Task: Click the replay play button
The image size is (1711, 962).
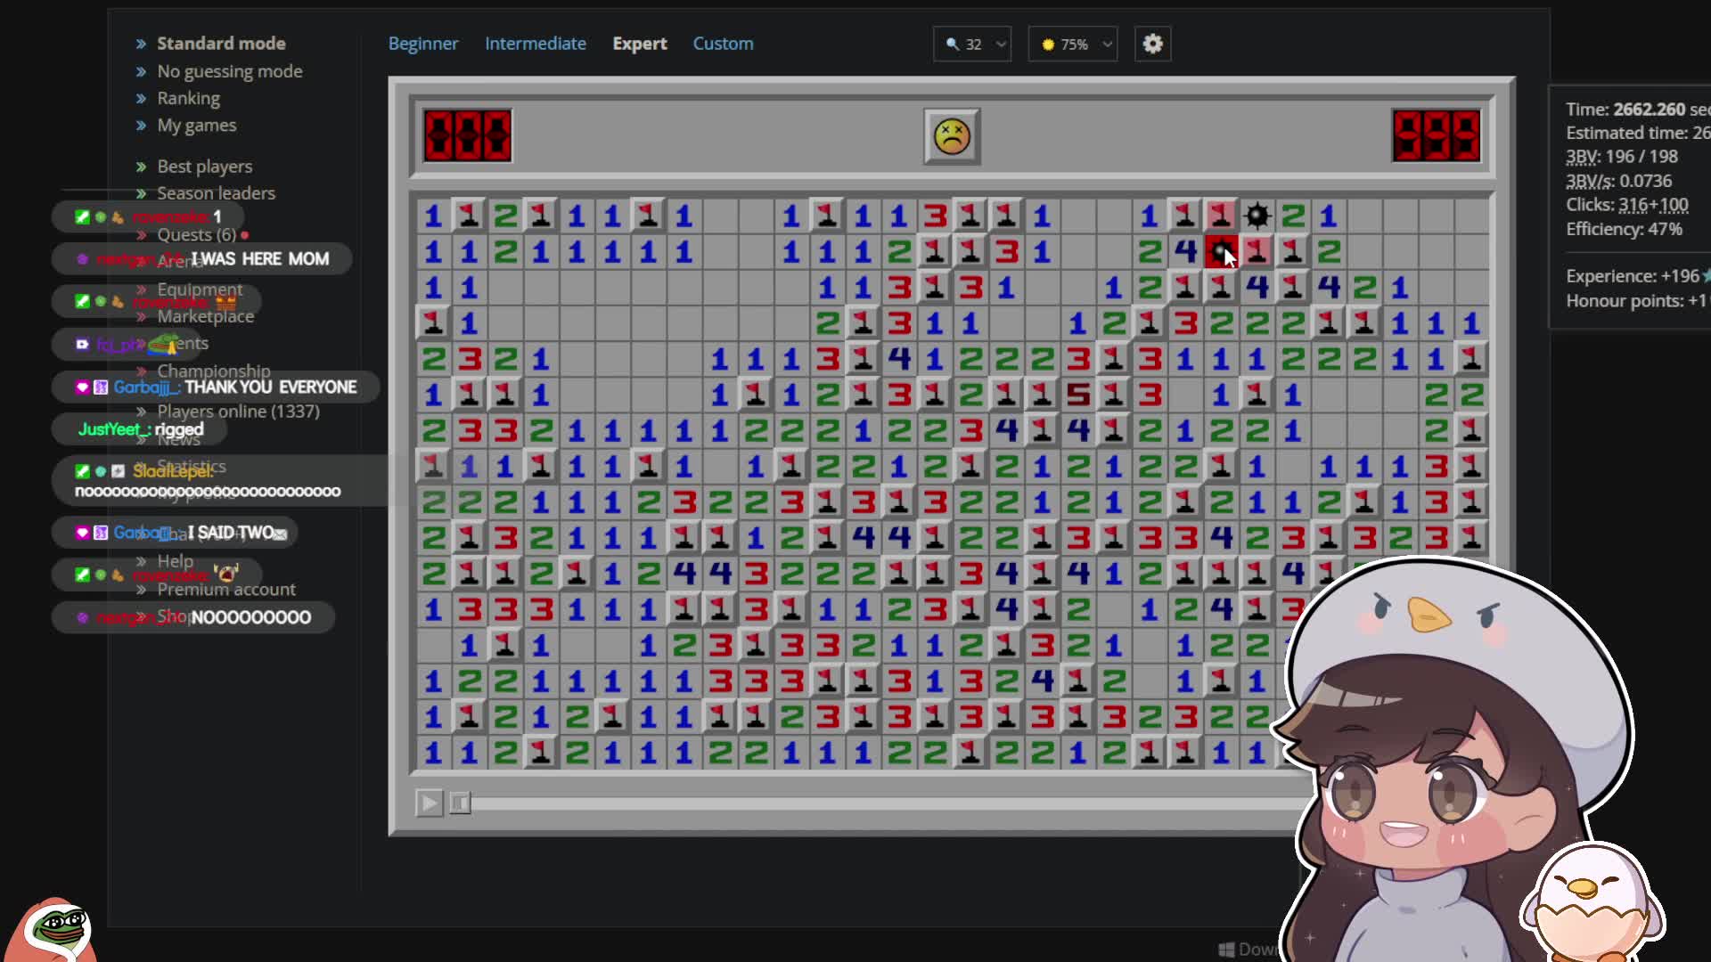Action: [429, 803]
